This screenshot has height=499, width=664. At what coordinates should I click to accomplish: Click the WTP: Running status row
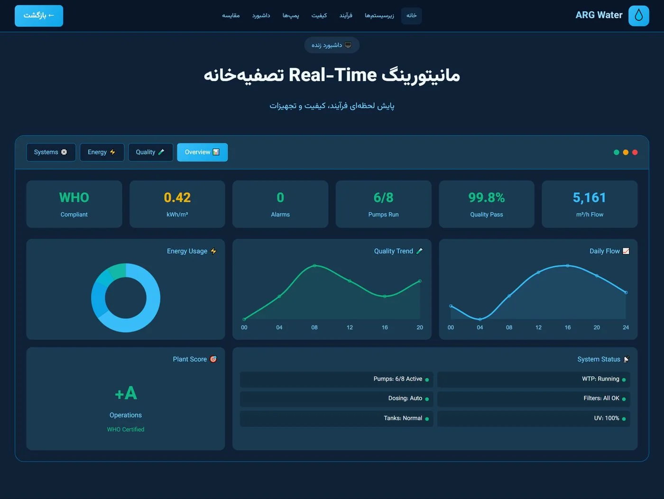[x=534, y=379]
